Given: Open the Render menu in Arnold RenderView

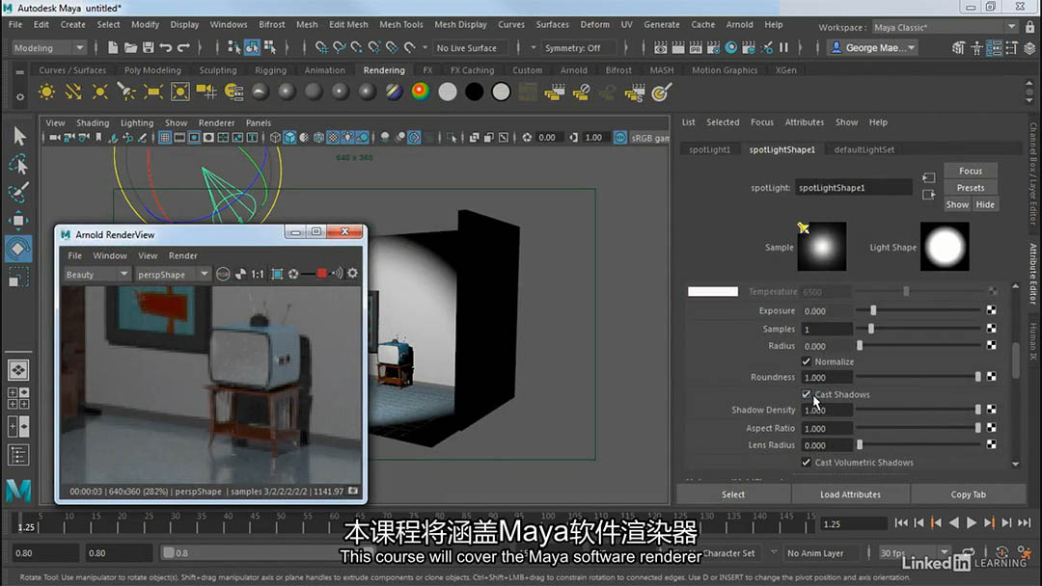Looking at the screenshot, I should pyautogui.click(x=182, y=255).
